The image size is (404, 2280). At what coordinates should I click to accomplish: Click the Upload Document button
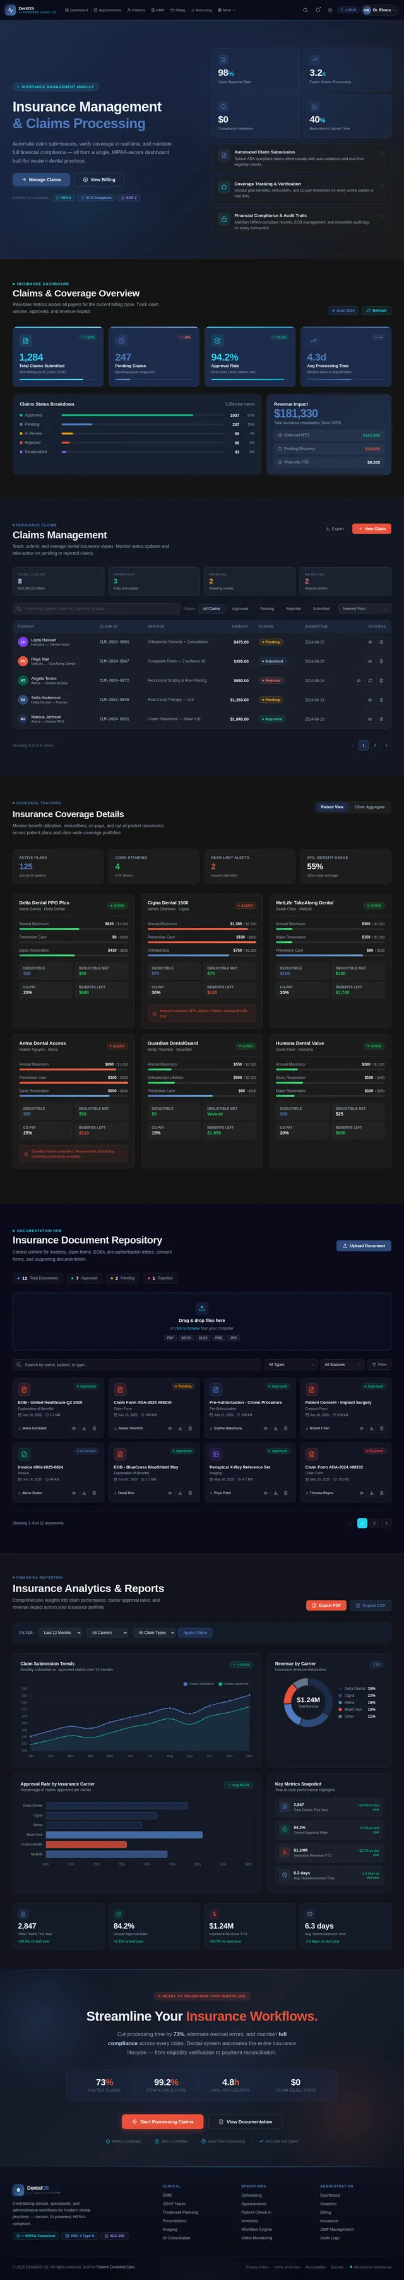[364, 1245]
